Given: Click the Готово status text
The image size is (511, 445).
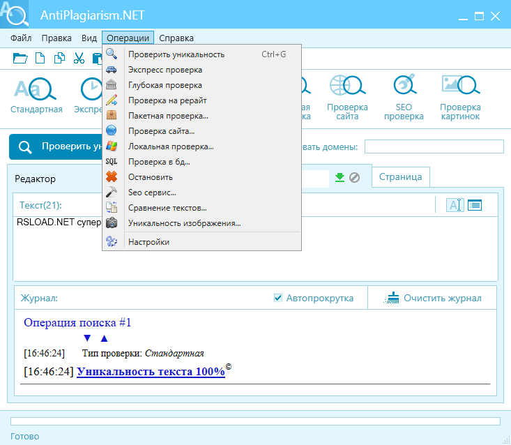Looking at the screenshot, I should point(25,436).
